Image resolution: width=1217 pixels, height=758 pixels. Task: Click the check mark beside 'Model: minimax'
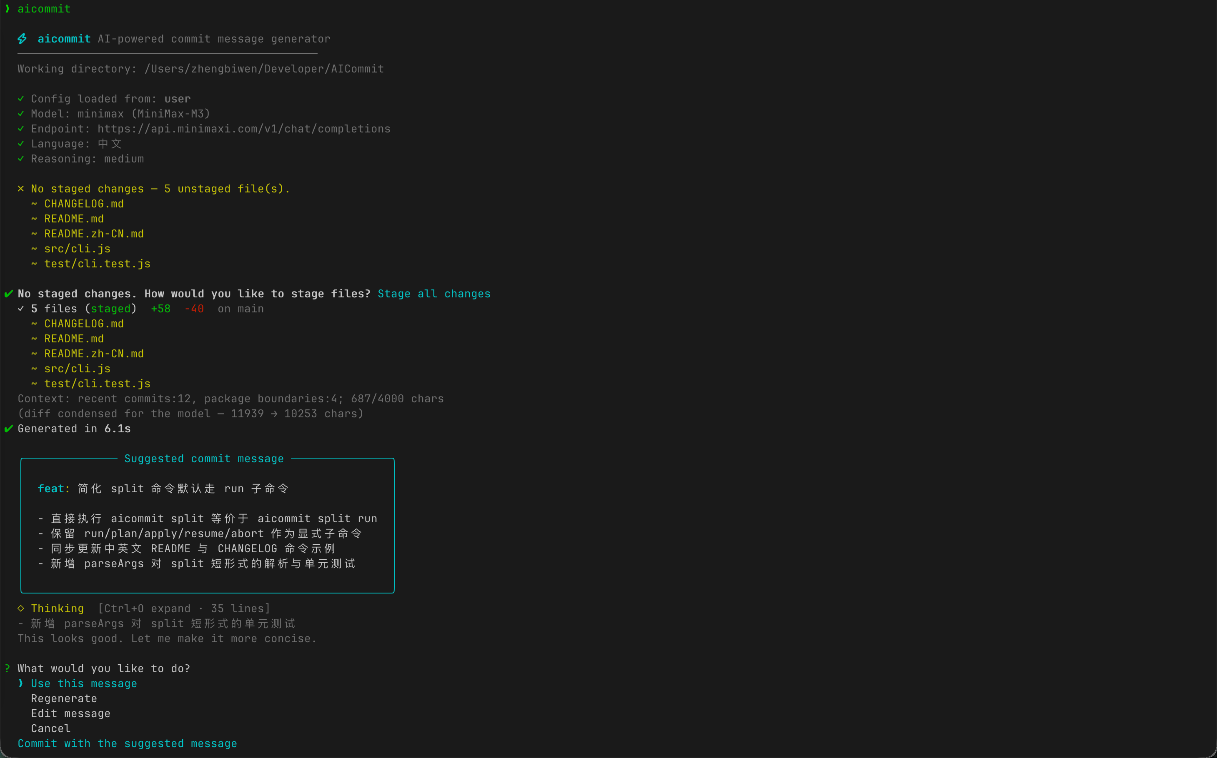click(x=20, y=113)
